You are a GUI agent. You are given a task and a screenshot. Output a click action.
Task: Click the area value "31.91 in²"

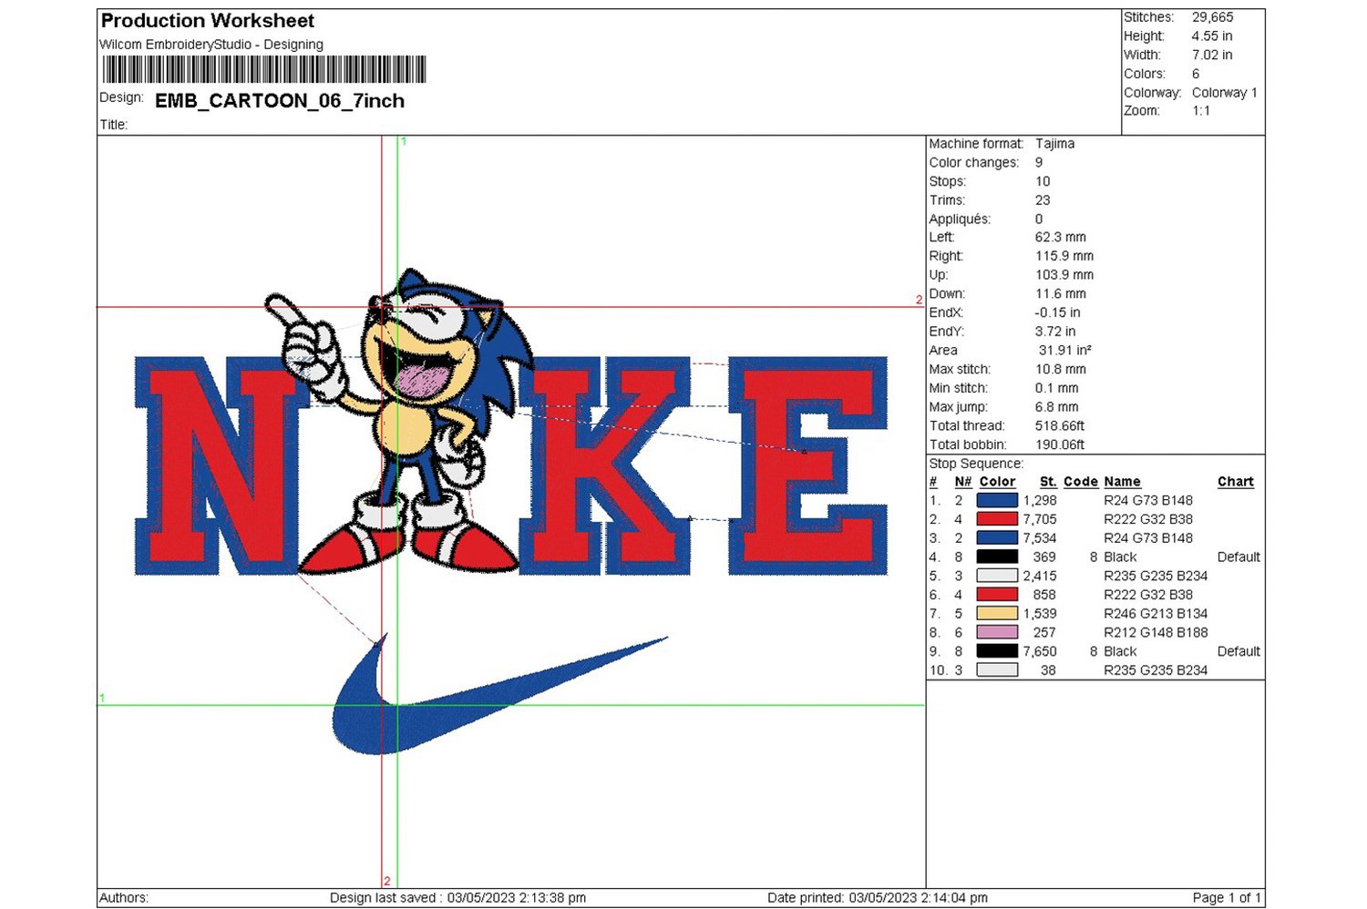click(x=1065, y=351)
